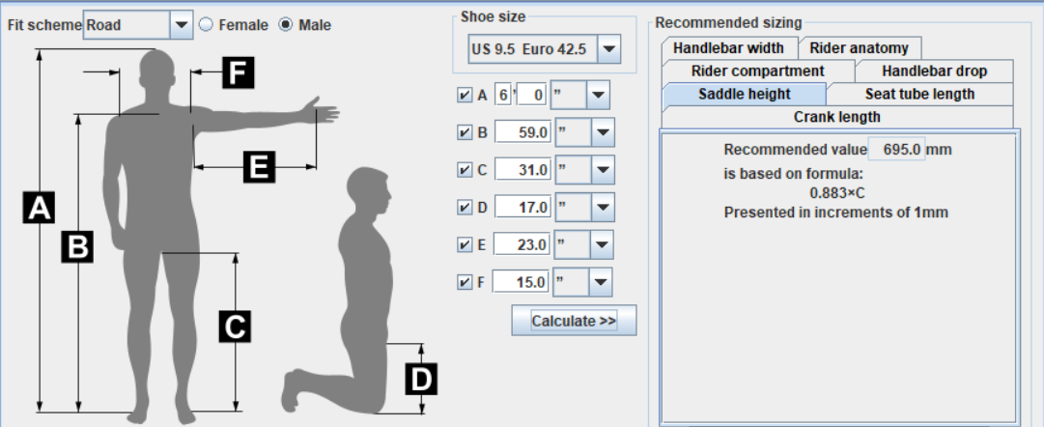Toggle the measurement B checkbox

pos(465,132)
